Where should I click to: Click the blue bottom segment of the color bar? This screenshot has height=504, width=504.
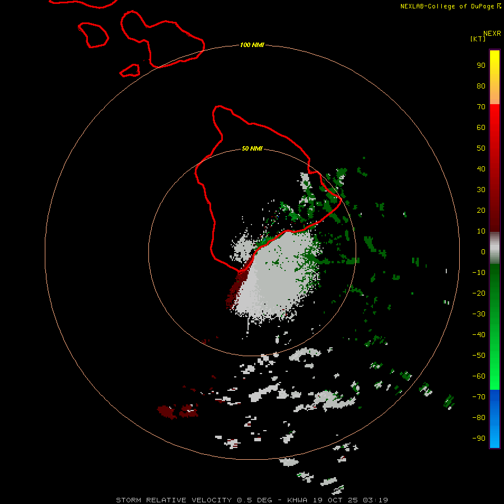[x=494, y=418]
